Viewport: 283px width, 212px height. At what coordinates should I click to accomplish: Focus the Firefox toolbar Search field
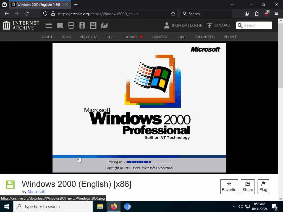206,14
